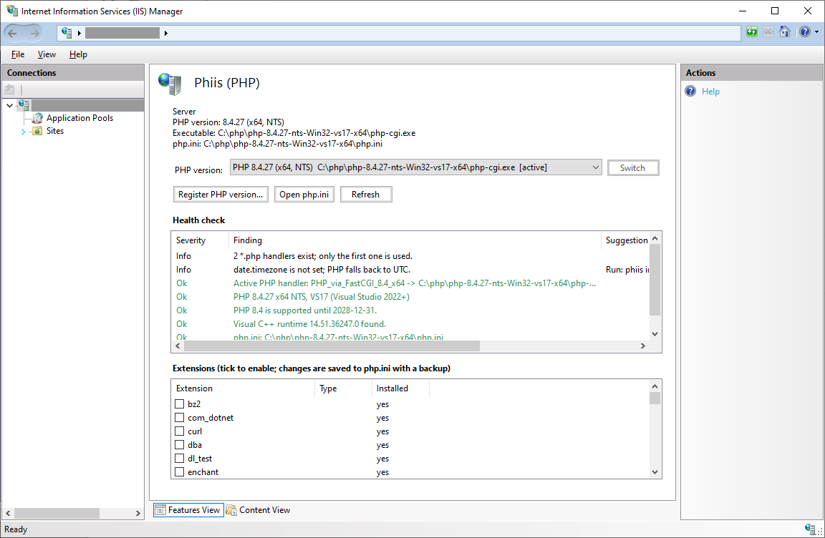The image size is (825, 538).
Task: Open the Help menu
Action: click(x=78, y=54)
